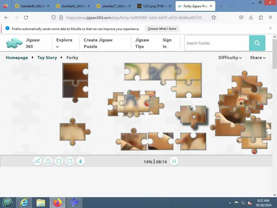Open the tracking protection shield icon
277x208 pixels.
(x=54, y=18)
